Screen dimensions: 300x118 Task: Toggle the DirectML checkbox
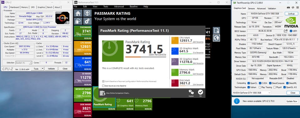(x=287, y=83)
